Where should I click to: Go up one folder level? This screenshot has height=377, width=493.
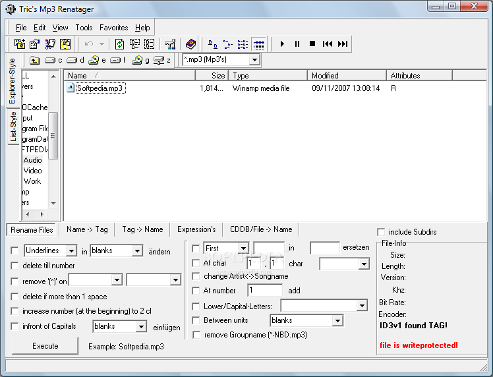(x=34, y=60)
